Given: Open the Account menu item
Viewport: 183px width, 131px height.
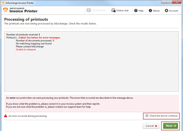Looking at the screenshot, I should 171,11.
